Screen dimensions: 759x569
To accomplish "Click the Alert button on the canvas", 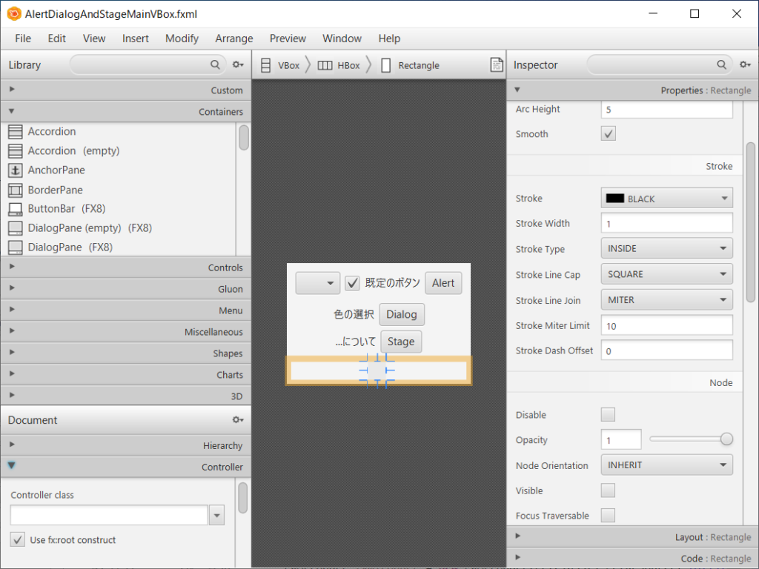I will (x=443, y=283).
